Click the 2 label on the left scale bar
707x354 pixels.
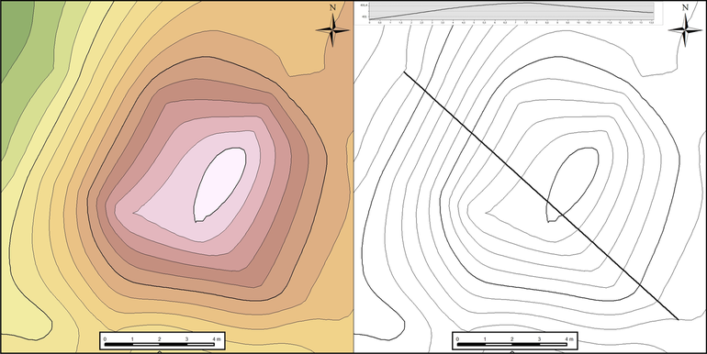(x=160, y=338)
